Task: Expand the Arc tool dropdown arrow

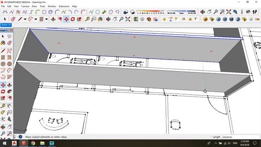Action: click(x=36, y=19)
